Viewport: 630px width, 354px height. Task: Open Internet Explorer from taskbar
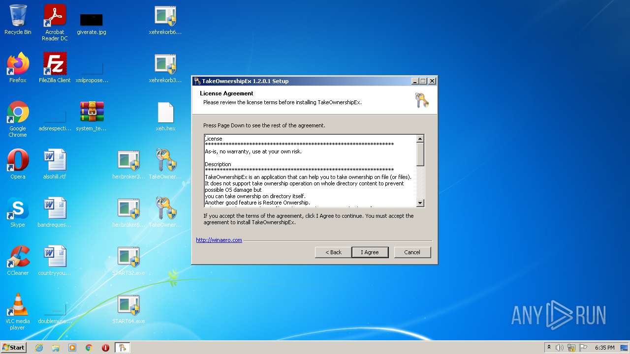click(39, 348)
